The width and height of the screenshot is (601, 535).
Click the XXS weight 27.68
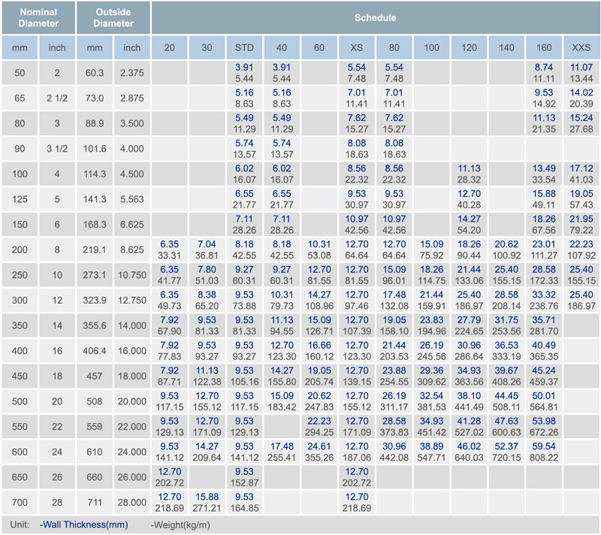[x=581, y=129]
